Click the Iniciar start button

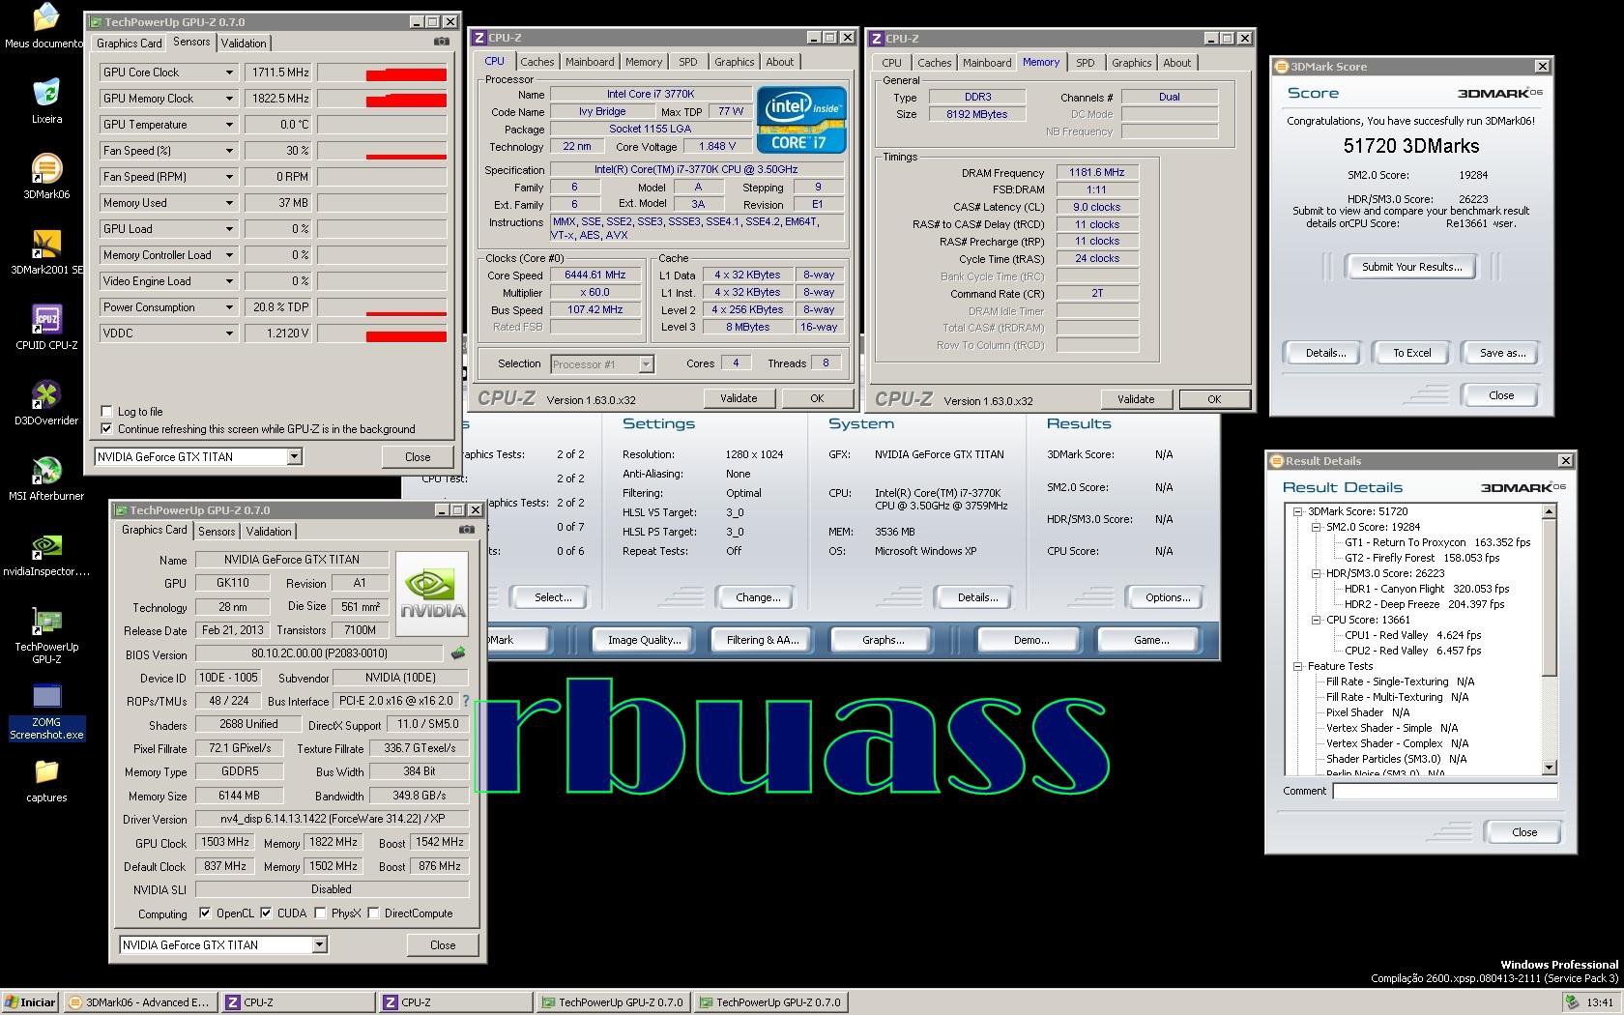[30, 1002]
